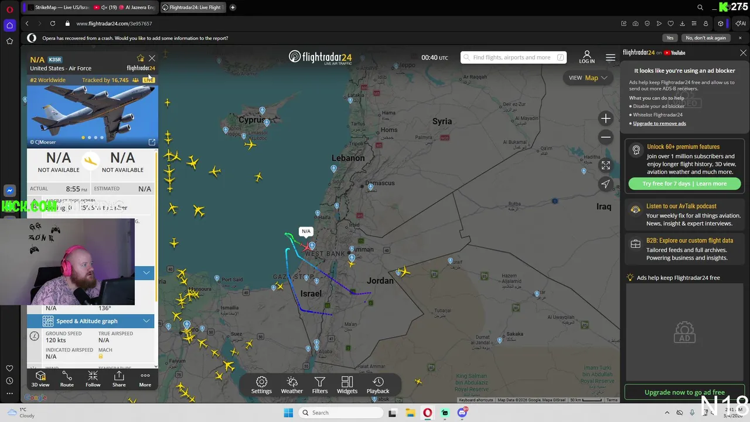Open Opera's home sidebar button
Image resolution: width=750 pixels, height=422 pixels.
(x=9, y=25)
